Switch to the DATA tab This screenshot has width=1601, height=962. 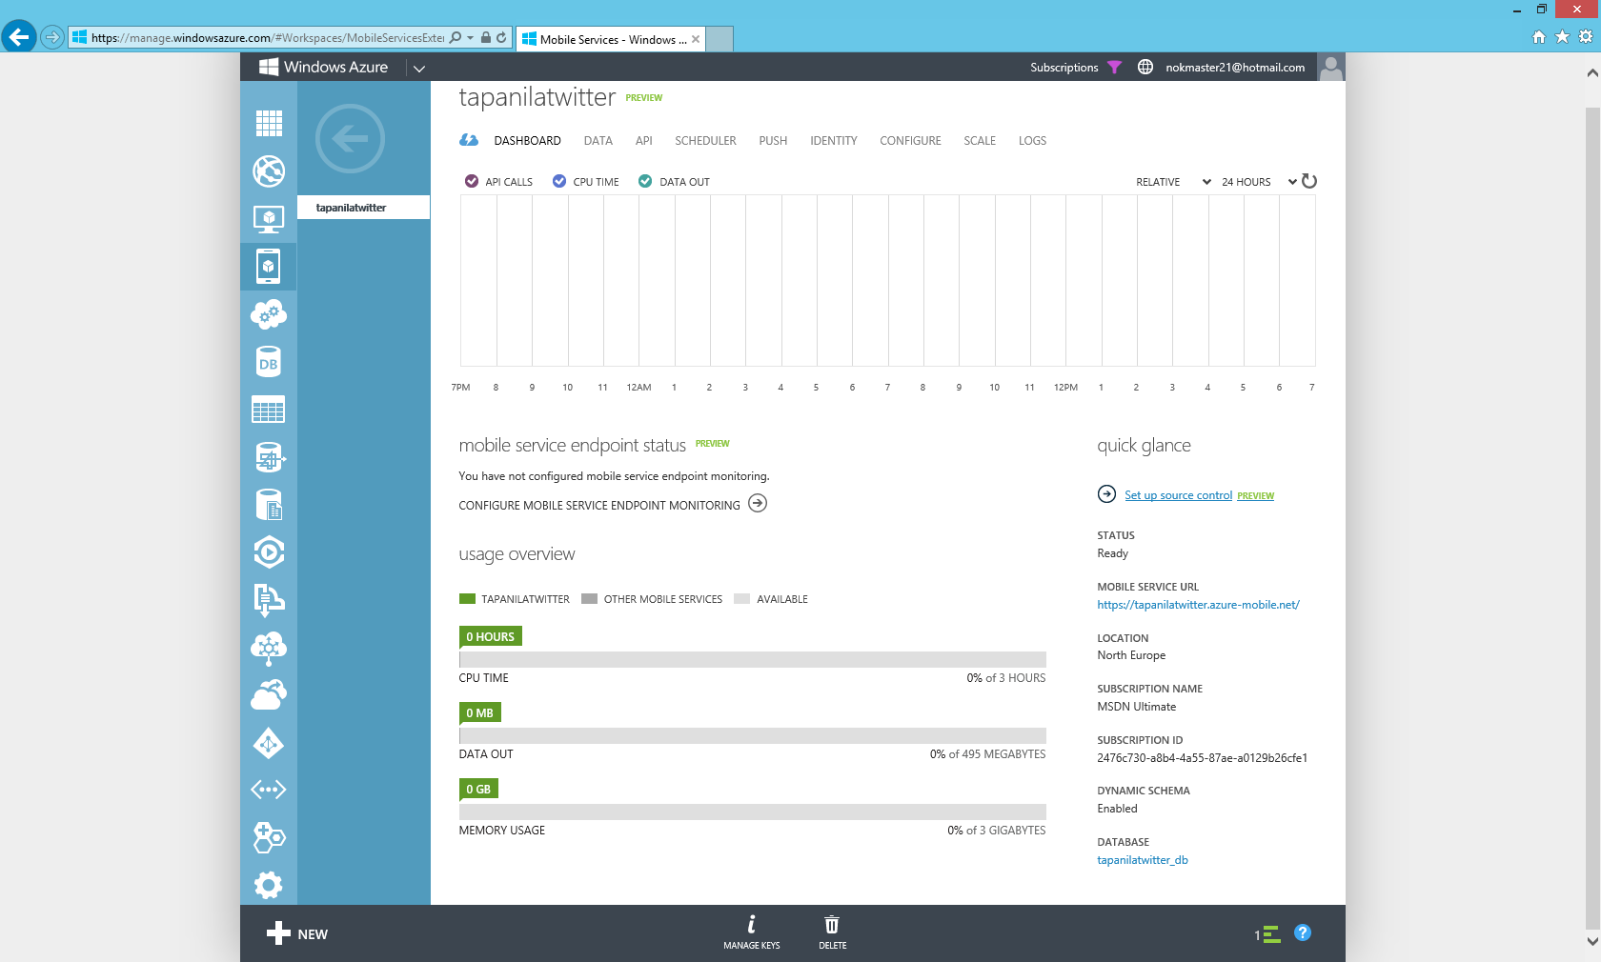click(598, 141)
